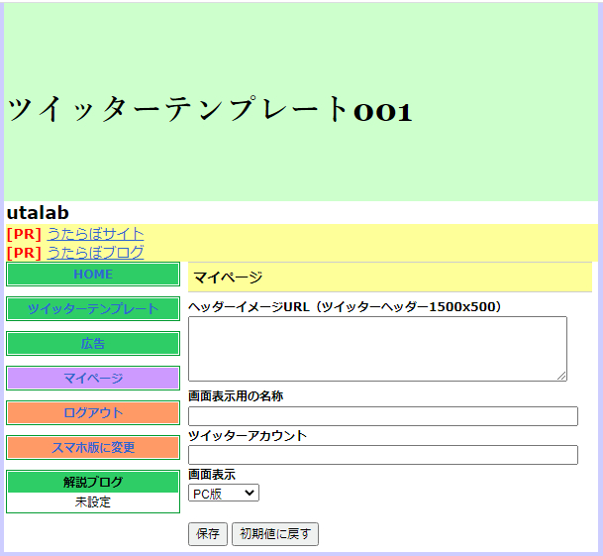
Task: Click the utalab heading text
Action: [38, 212]
